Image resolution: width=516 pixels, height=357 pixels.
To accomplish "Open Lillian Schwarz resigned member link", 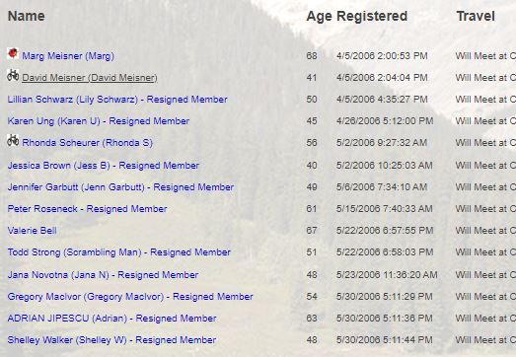I will 117,100.
